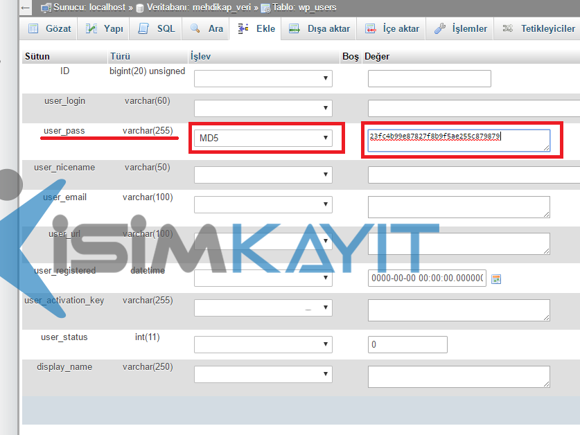580x435 pixels.
Task: Select the Ekle insert tab
Action: click(256, 28)
